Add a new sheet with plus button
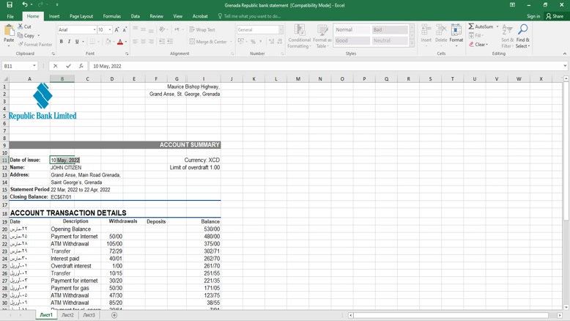 (114, 315)
